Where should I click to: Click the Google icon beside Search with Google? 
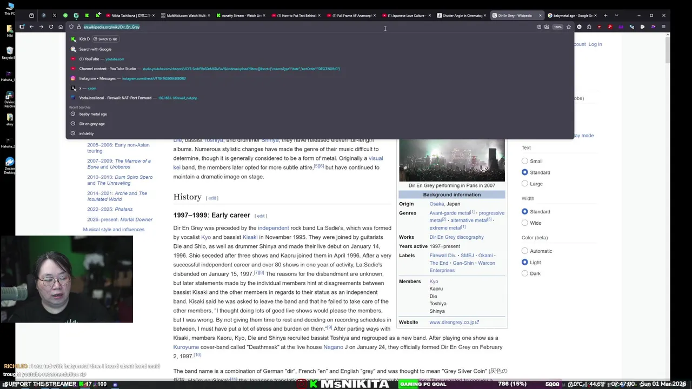click(74, 49)
